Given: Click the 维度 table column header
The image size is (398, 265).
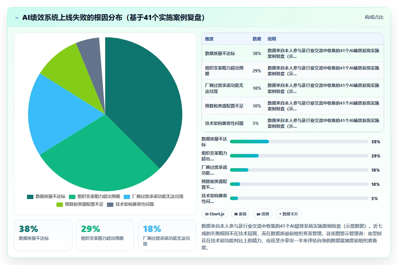Looking at the screenshot, I should [209, 39].
